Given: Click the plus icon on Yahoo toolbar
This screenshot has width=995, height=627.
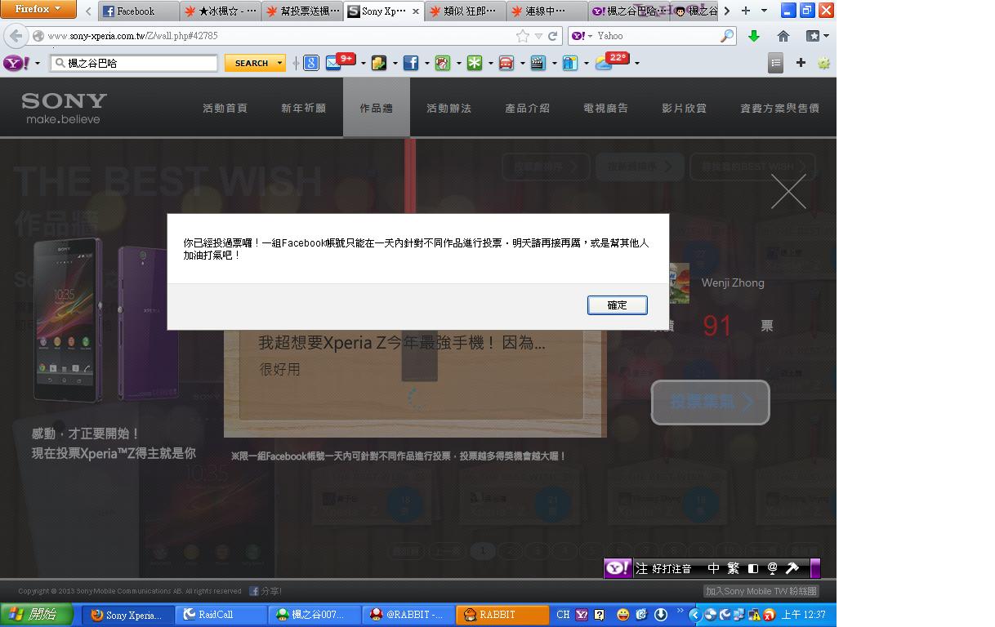Looking at the screenshot, I should point(801,63).
